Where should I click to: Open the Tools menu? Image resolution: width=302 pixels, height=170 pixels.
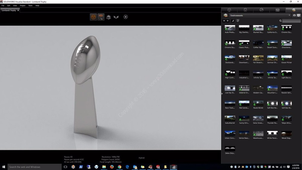pos(31,5)
